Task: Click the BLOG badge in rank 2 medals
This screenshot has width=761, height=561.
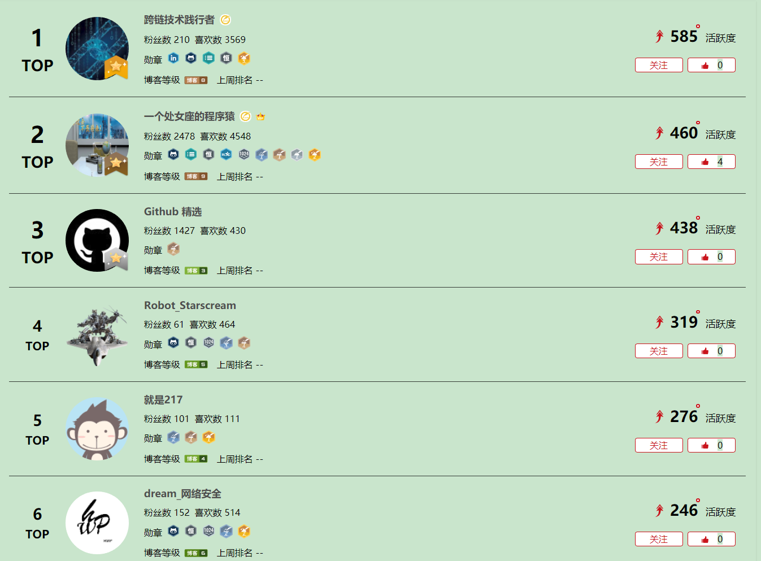Action: pos(226,154)
